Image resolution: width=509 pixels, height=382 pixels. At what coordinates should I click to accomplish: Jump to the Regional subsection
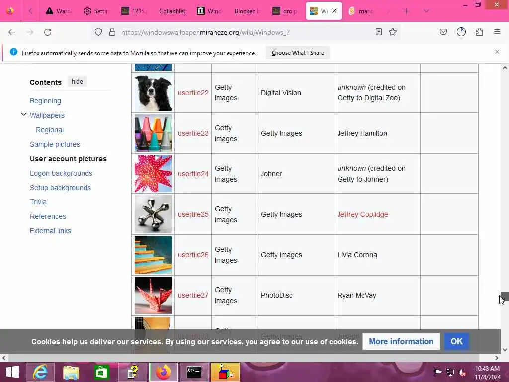(x=50, y=130)
